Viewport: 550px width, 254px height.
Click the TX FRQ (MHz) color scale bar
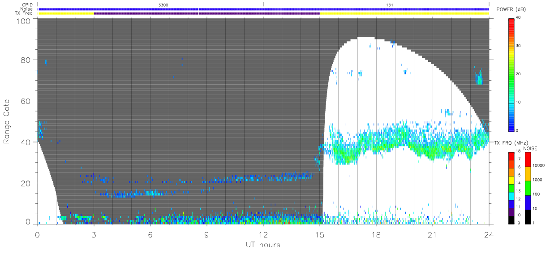[511, 187]
